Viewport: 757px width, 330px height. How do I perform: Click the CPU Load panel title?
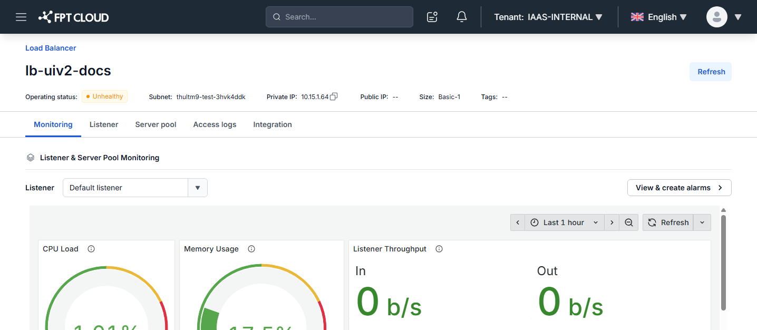click(x=61, y=249)
